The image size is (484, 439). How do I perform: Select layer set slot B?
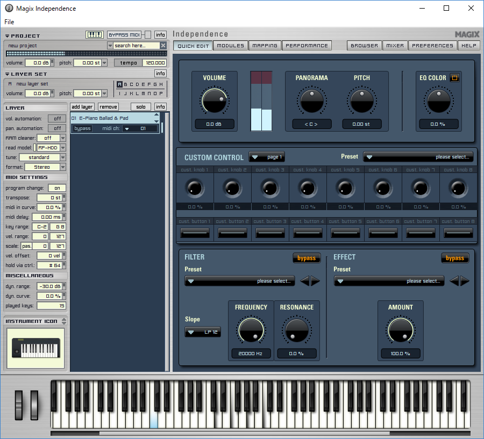126,84
